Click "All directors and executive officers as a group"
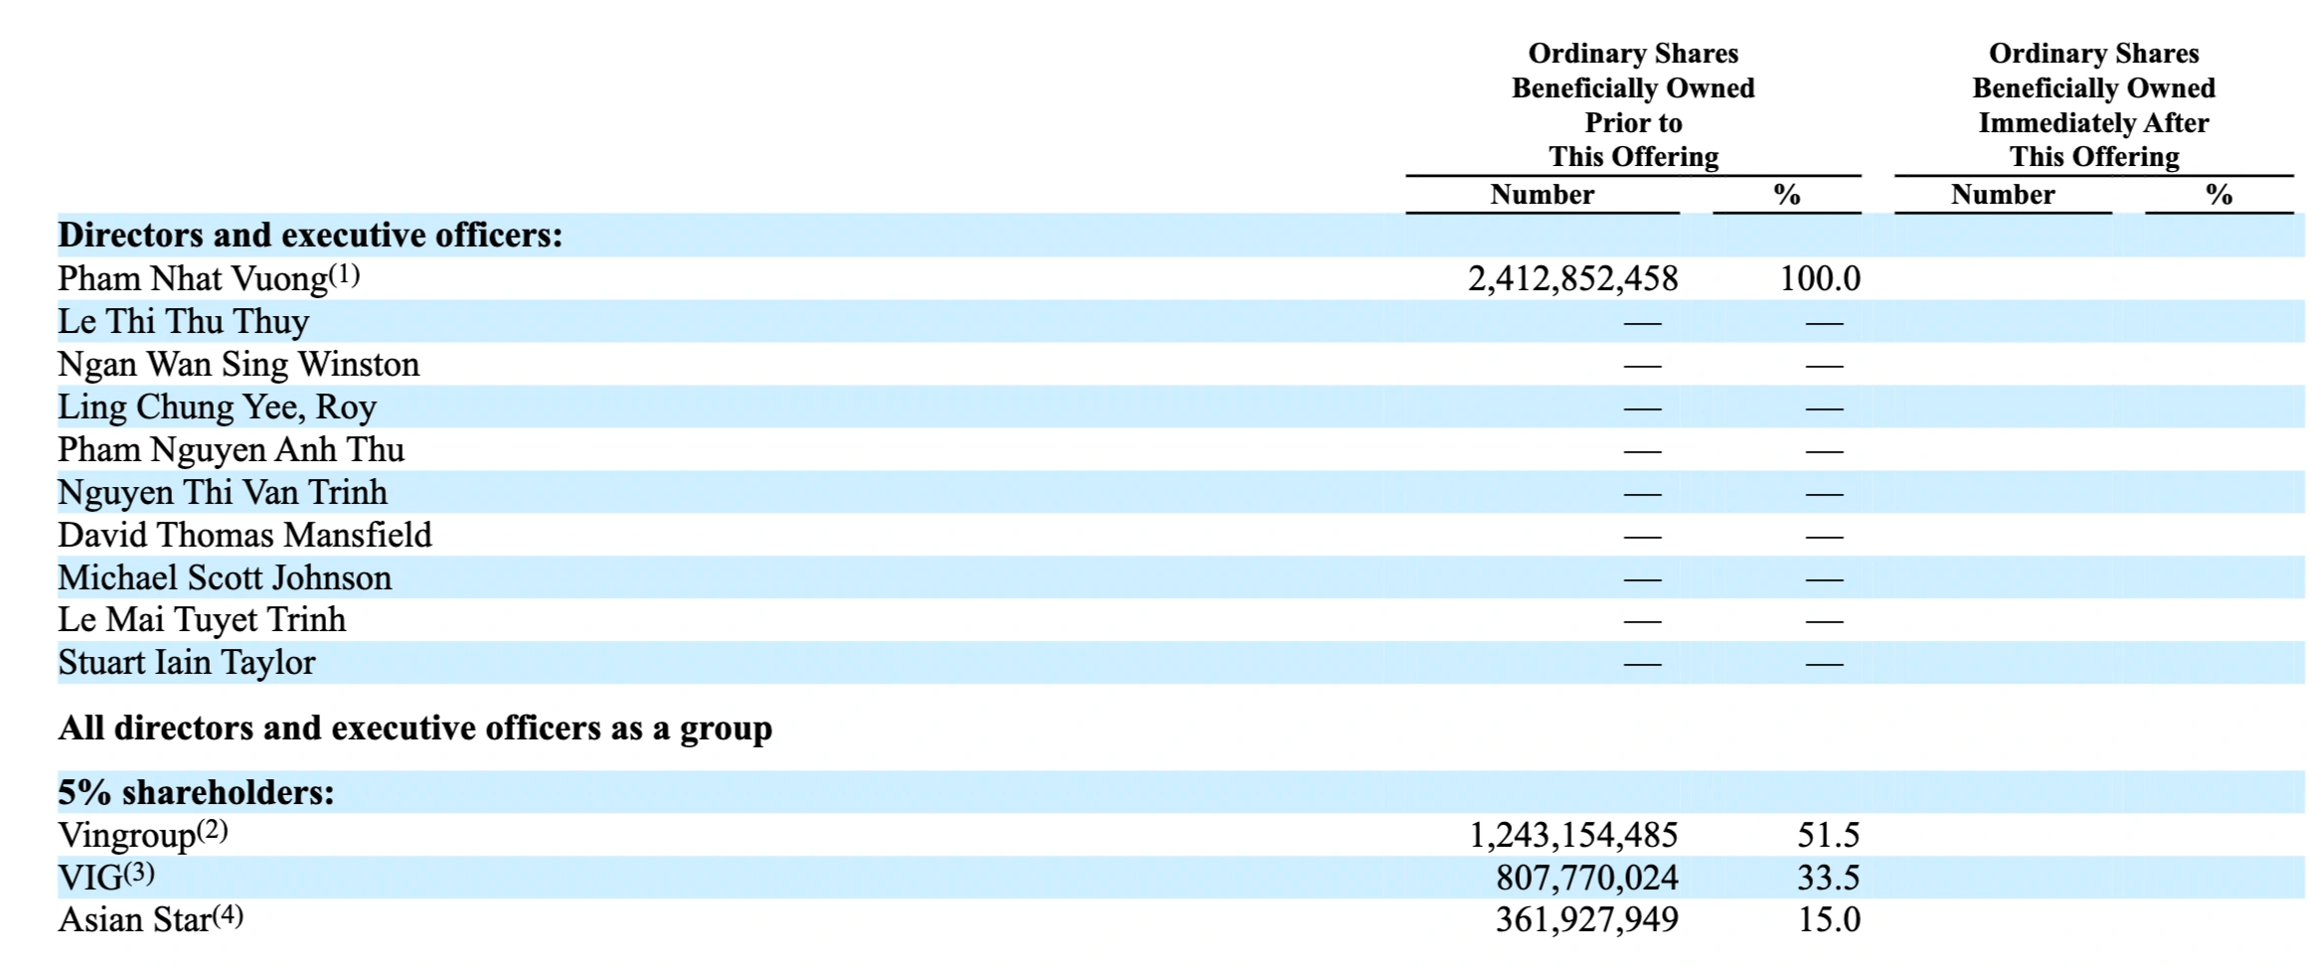Image resolution: width=2311 pixels, height=966 pixels. tap(414, 728)
